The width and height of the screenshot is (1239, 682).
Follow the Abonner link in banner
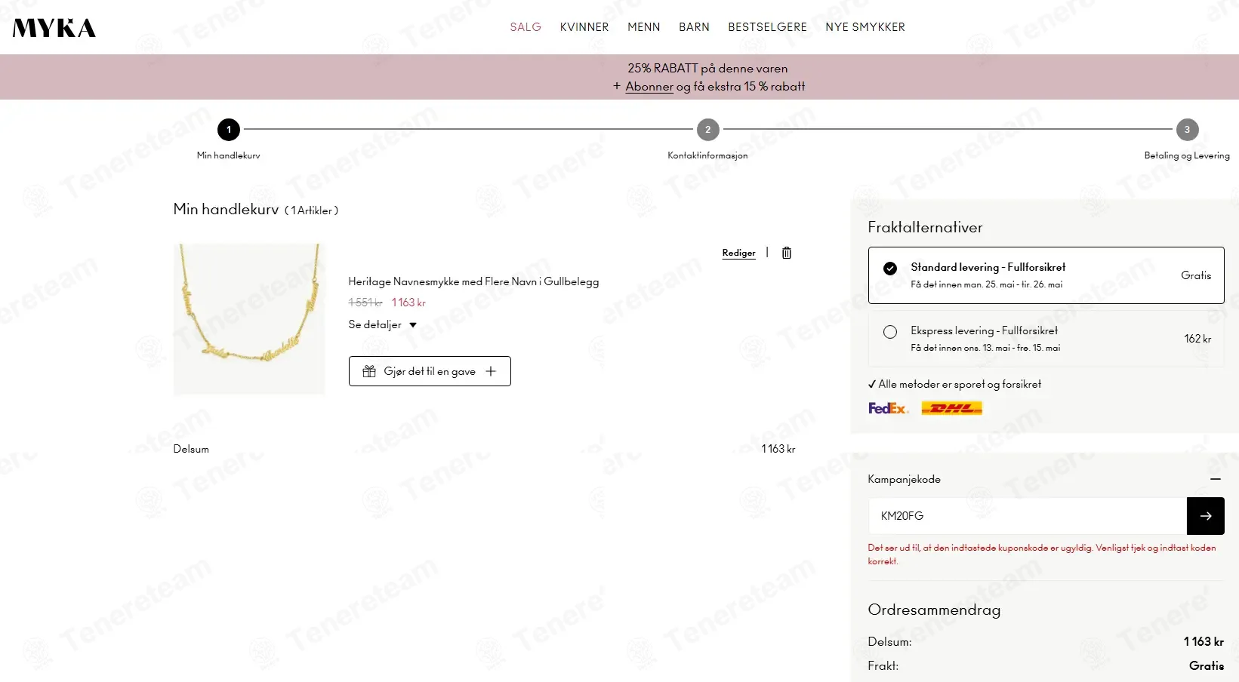pos(649,87)
